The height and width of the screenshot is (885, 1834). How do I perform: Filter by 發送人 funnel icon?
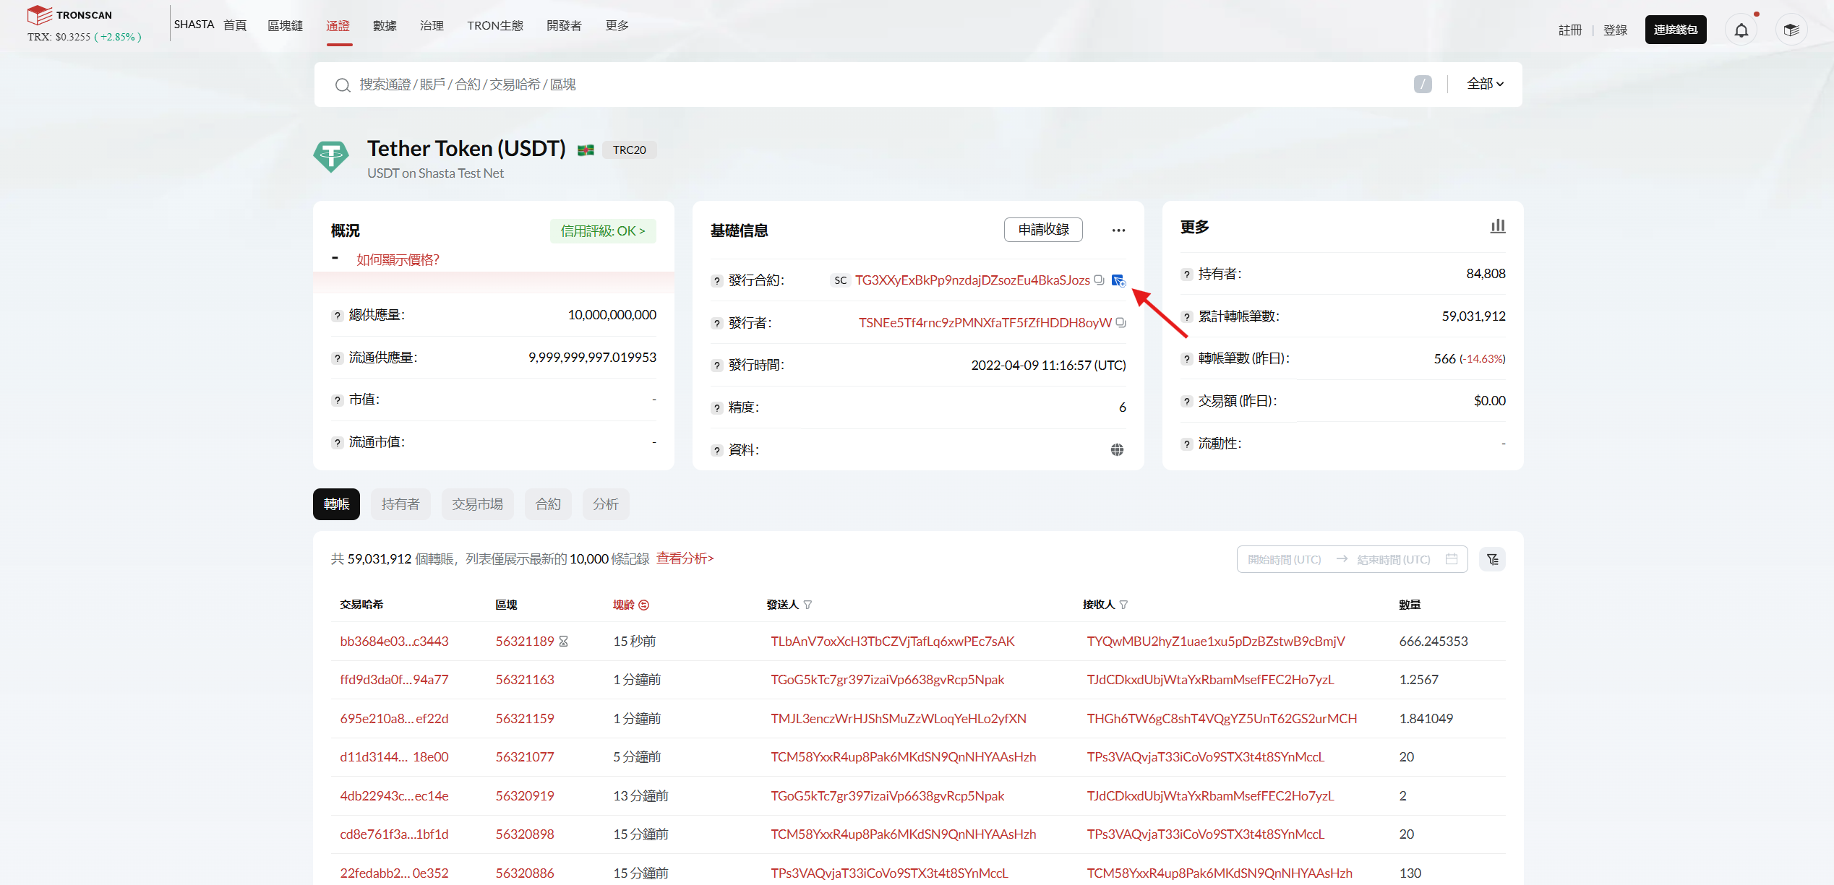[x=807, y=605]
